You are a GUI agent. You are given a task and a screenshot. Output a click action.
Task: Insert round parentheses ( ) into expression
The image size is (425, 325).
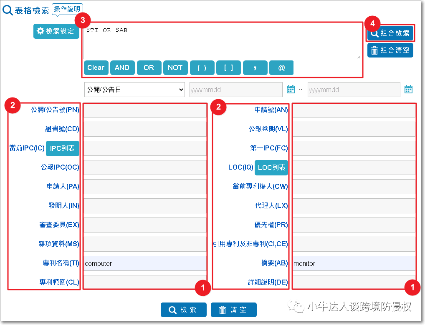coord(202,68)
